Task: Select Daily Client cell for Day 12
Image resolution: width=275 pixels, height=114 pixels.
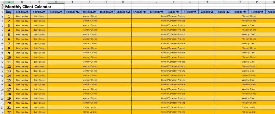Action: point(39,67)
